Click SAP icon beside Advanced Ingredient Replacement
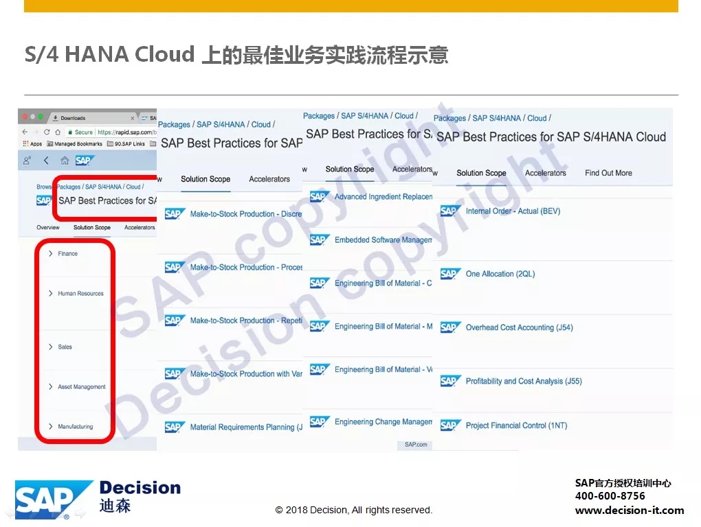This screenshot has height=527, width=701. 320,197
